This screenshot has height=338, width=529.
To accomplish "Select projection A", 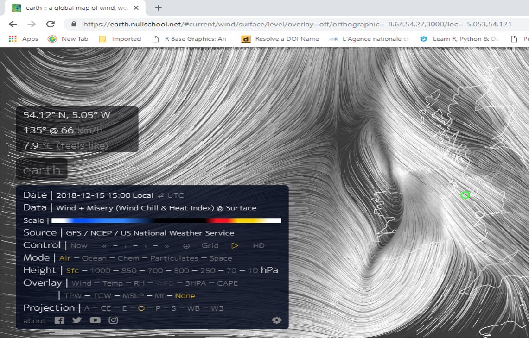I will [87, 308].
